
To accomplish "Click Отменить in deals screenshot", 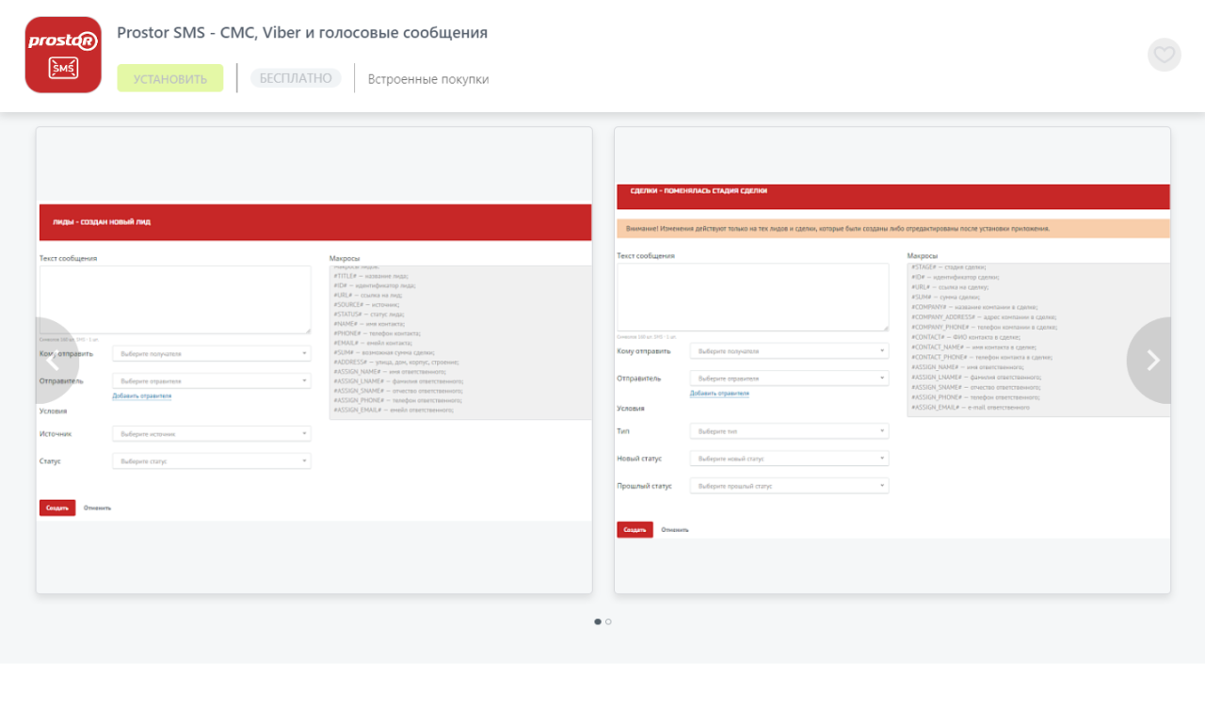I will click(x=675, y=530).
